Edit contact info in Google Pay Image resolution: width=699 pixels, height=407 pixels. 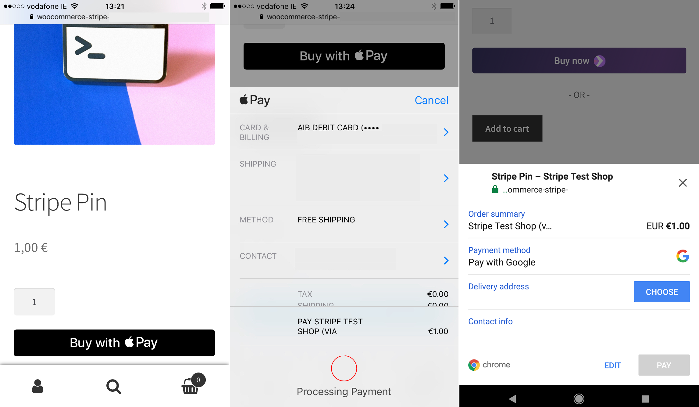click(491, 321)
